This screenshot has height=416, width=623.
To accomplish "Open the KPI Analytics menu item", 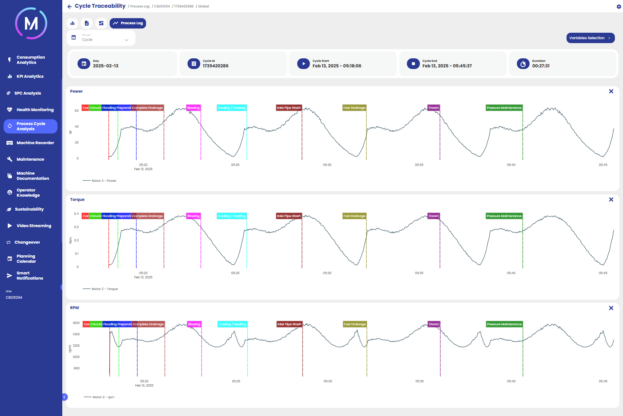I will [x=30, y=76].
